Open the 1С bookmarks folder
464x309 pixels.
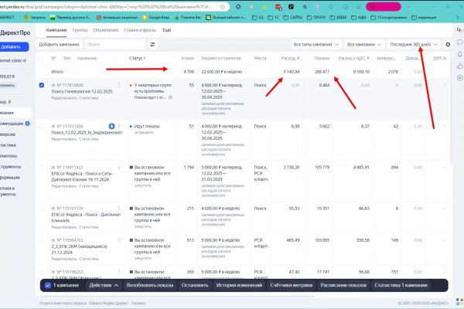click(273, 18)
